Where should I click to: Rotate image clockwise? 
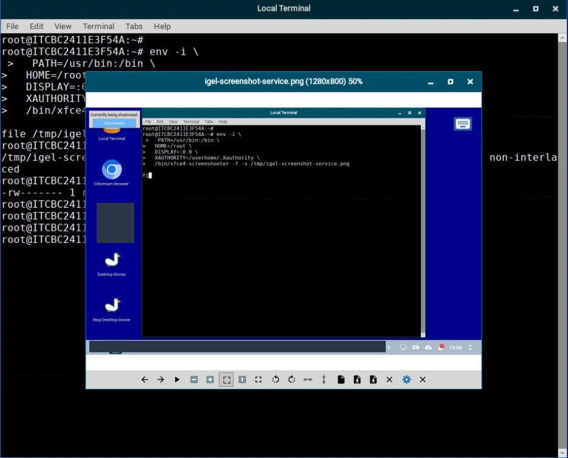(292, 380)
